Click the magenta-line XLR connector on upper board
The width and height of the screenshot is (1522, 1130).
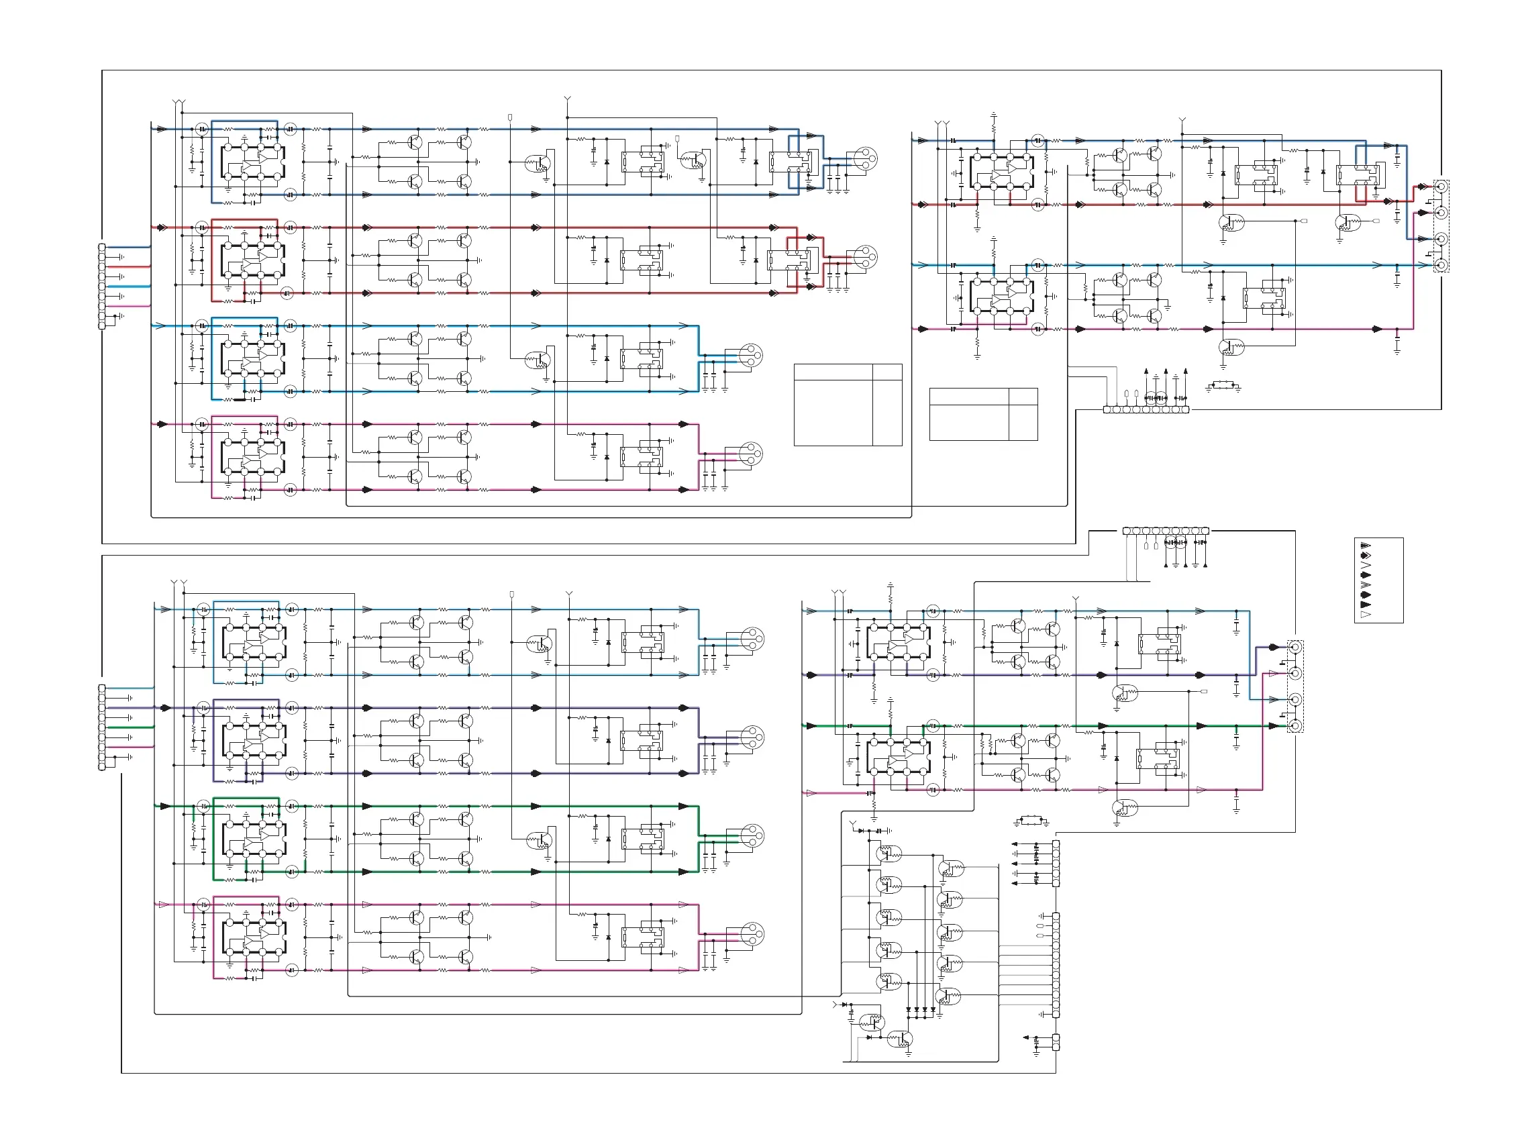coord(750,454)
